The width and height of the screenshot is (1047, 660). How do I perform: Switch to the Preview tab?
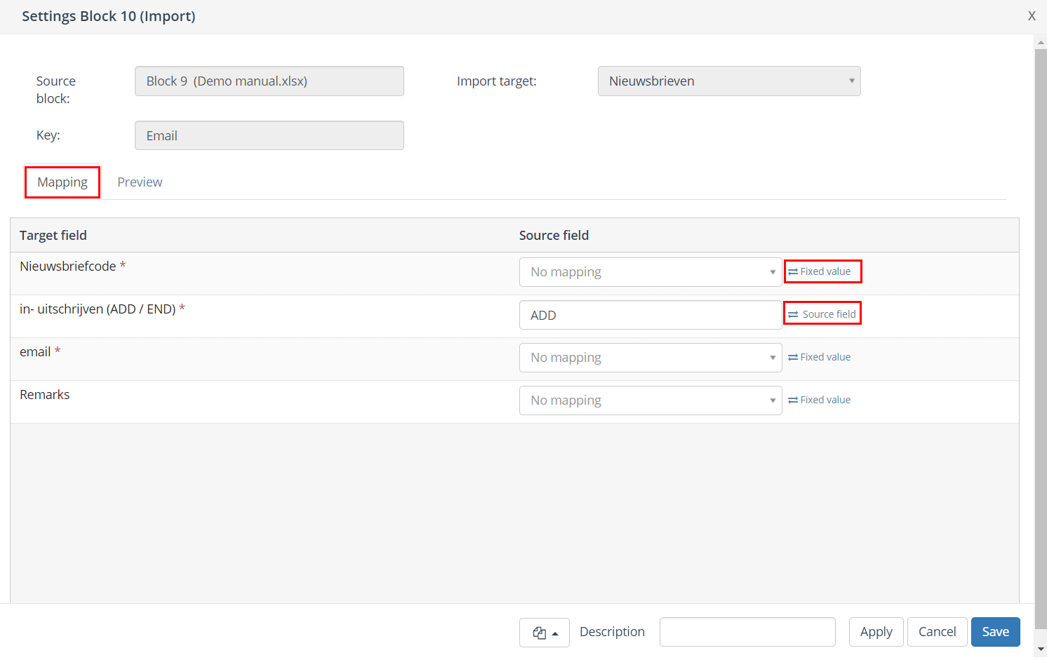[x=140, y=182]
